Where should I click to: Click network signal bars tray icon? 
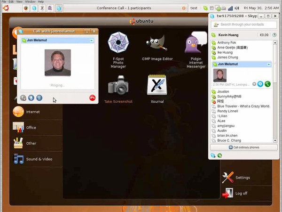click(x=230, y=8)
